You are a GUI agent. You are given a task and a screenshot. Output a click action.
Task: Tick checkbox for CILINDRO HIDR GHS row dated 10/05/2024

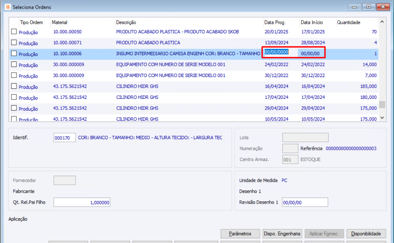pyautogui.click(x=14, y=119)
